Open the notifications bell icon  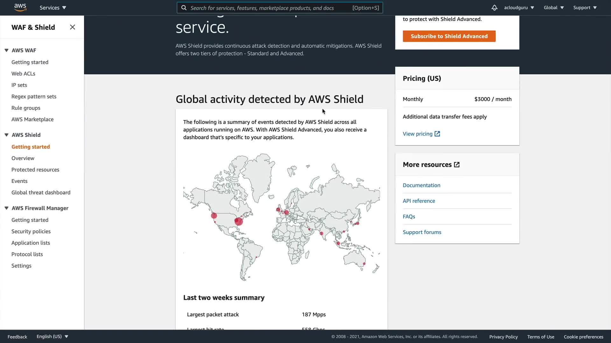(x=494, y=8)
